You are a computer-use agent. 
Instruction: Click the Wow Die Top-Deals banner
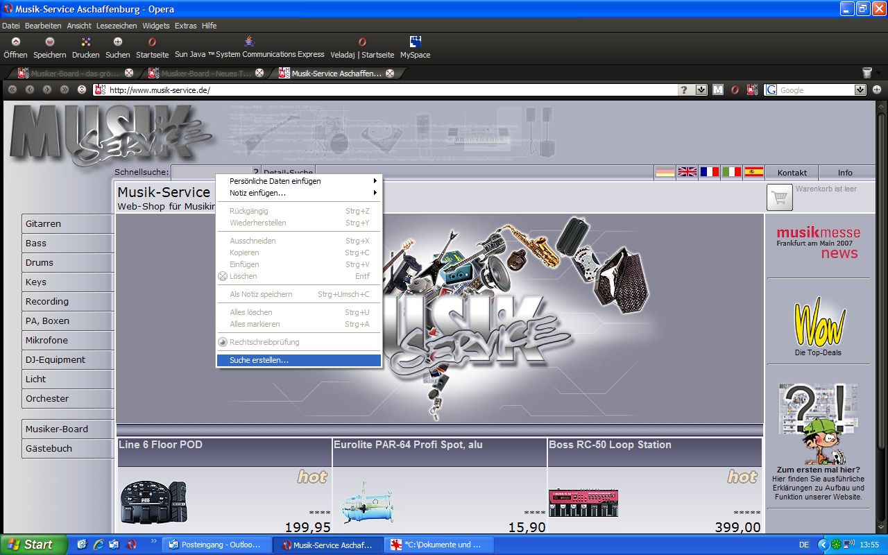pyautogui.click(x=818, y=327)
